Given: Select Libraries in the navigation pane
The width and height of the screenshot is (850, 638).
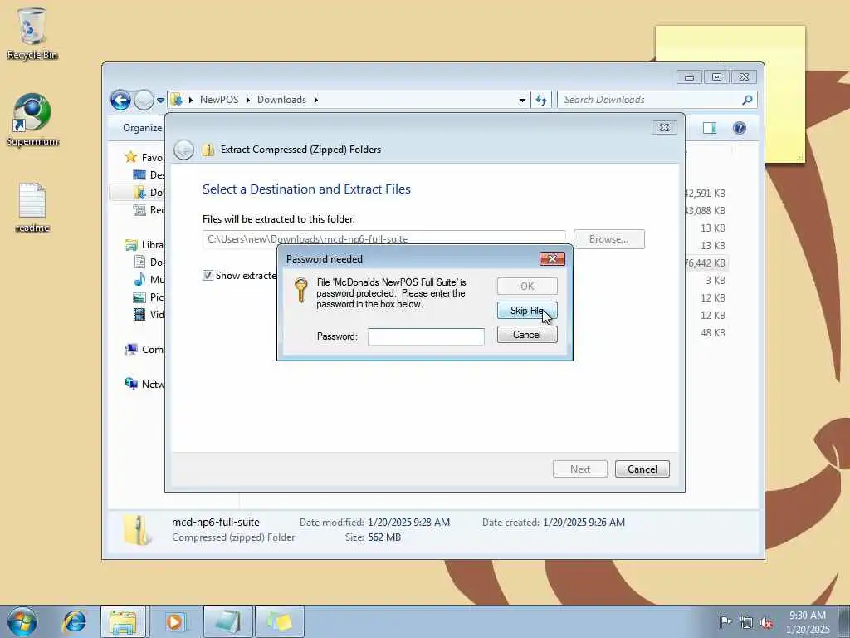Looking at the screenshot, I should click(144, 245).
